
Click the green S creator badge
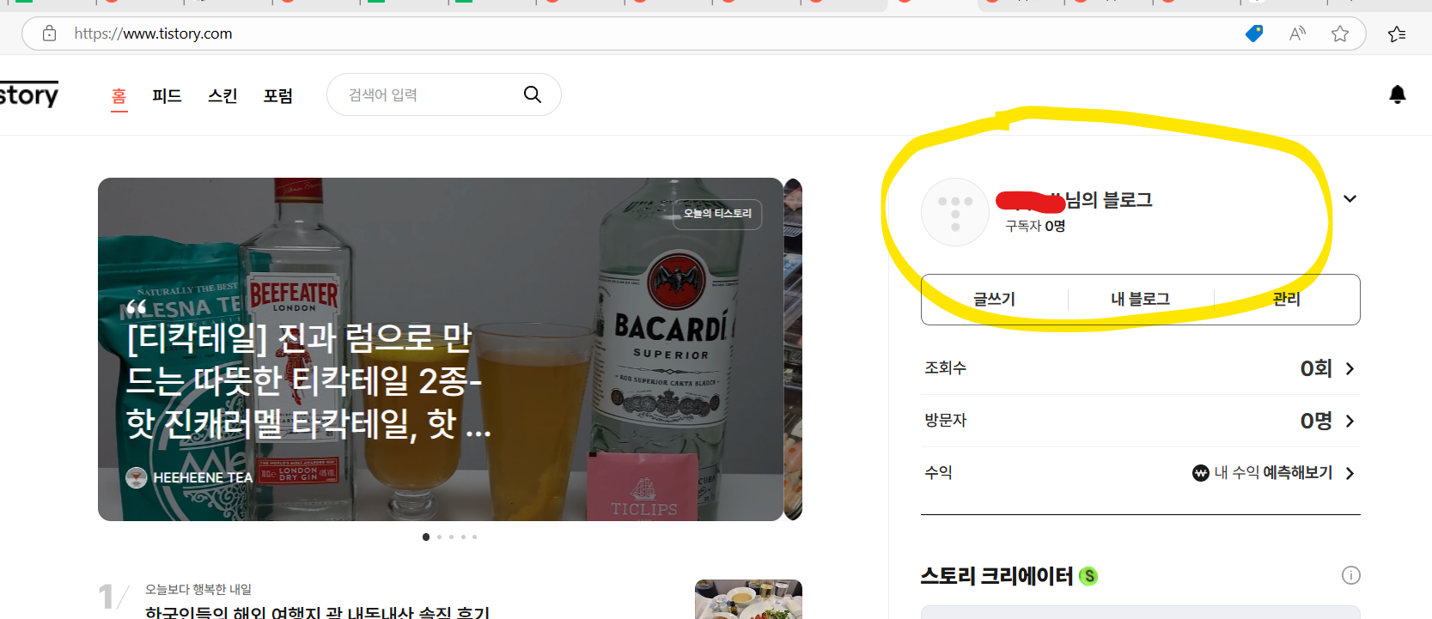1088,576
